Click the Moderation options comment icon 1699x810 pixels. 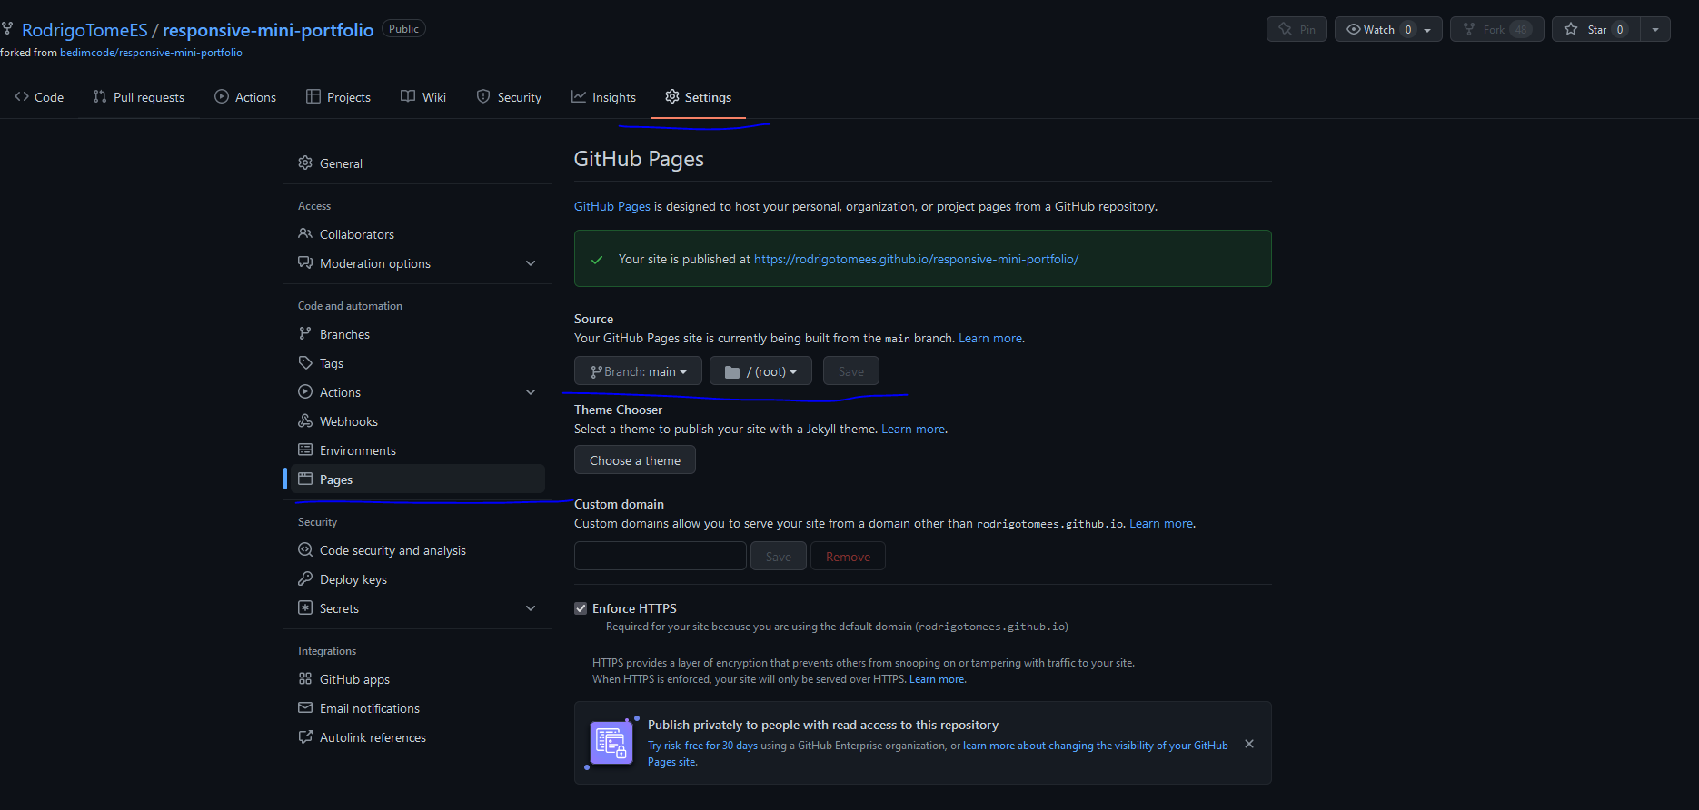[x=305, y=262]
